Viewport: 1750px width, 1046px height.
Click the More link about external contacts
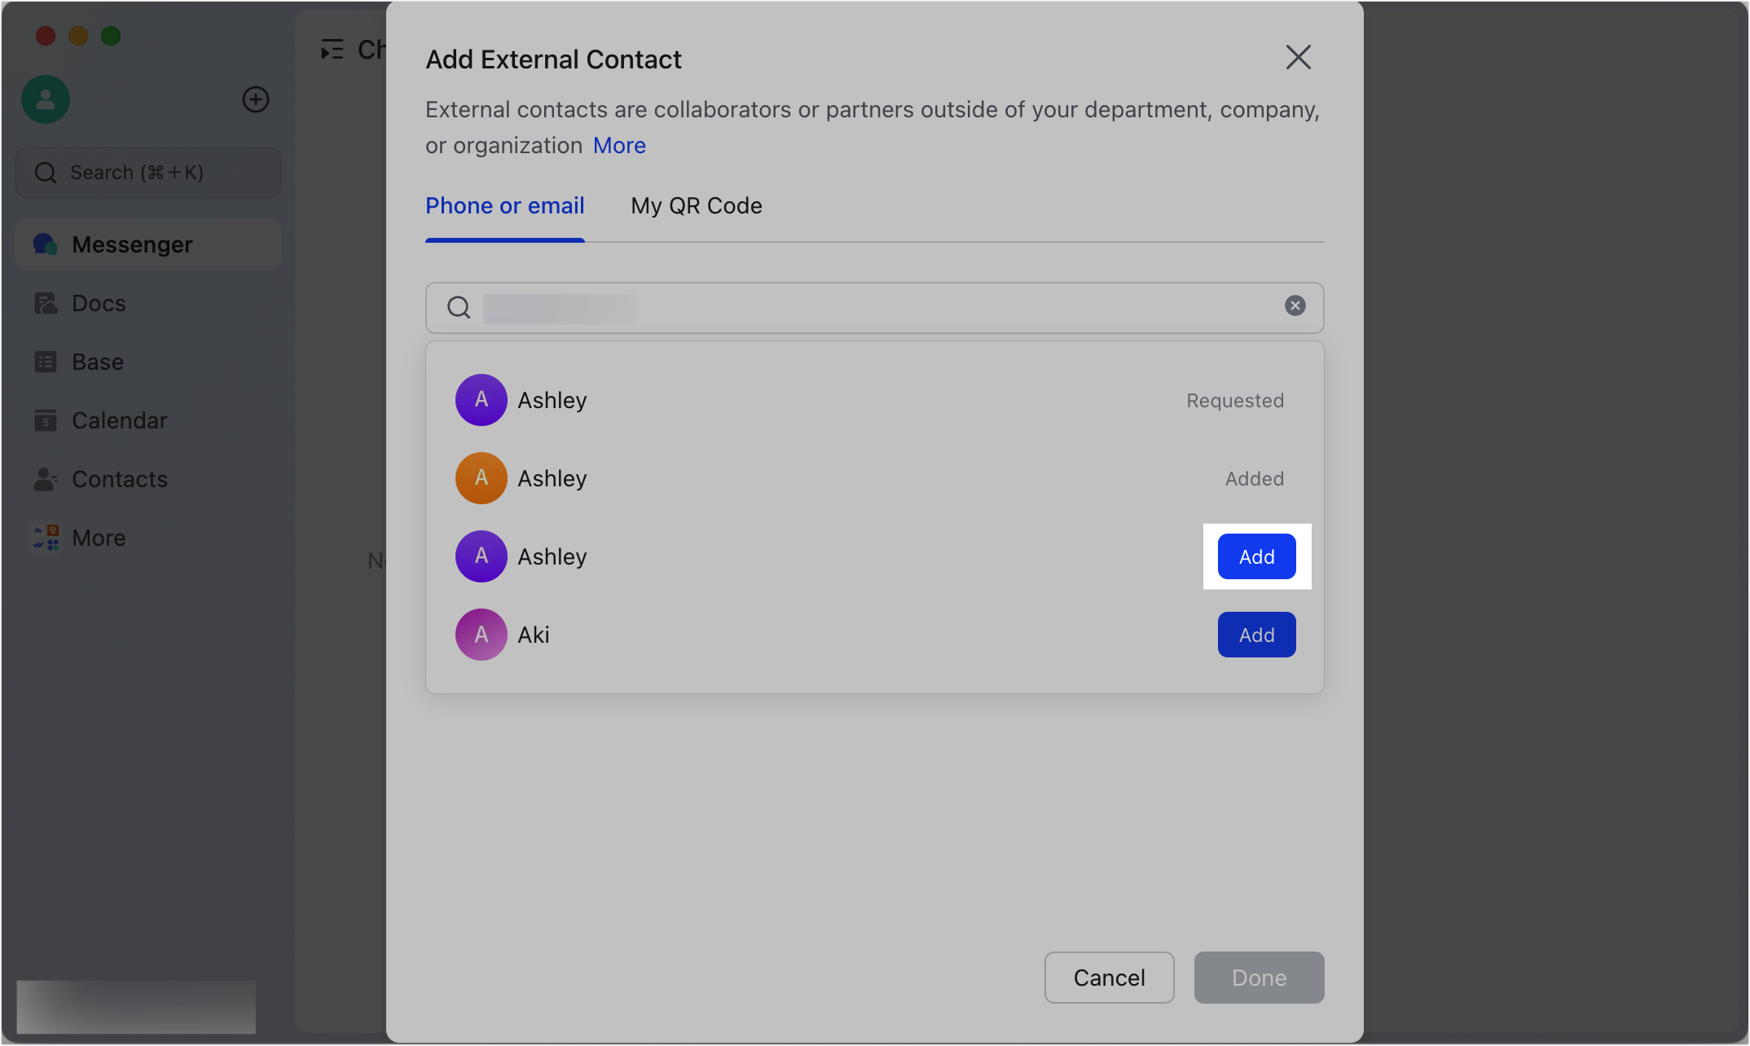click(618, 145)
